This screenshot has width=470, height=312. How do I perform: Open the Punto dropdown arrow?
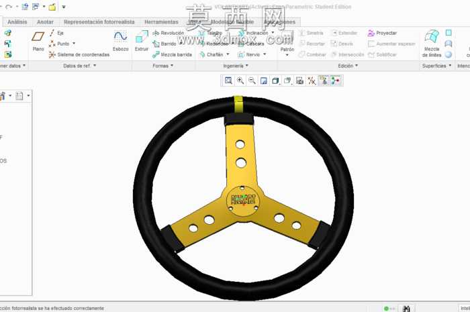point(74,44)
